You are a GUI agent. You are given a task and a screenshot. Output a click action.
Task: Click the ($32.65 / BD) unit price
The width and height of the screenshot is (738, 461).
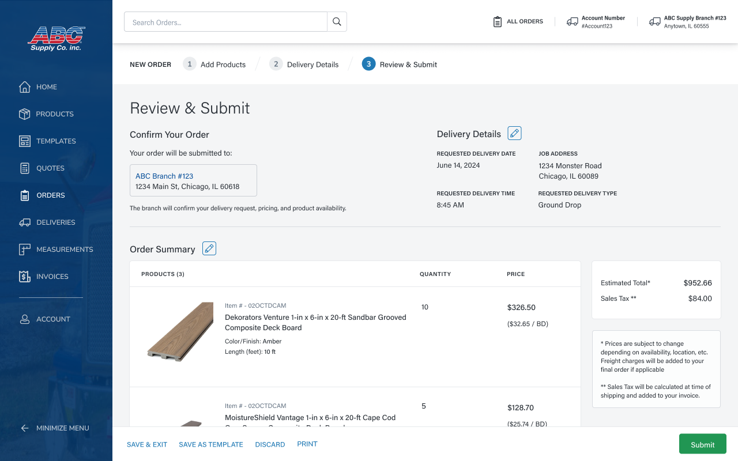pyautogui.click(x=528, y=324)
